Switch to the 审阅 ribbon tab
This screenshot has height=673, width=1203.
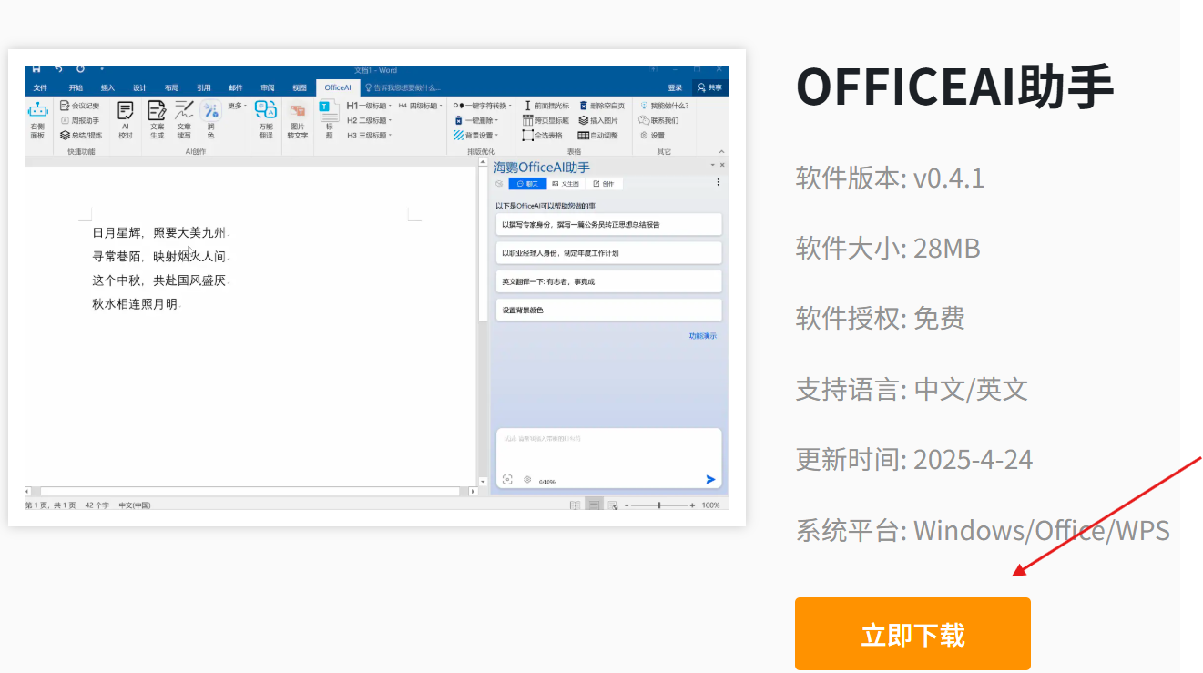point(268,87)
